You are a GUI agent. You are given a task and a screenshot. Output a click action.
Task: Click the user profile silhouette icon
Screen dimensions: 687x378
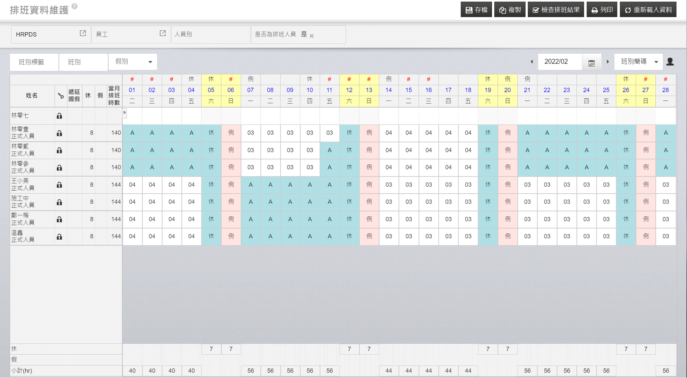(670, 62)
